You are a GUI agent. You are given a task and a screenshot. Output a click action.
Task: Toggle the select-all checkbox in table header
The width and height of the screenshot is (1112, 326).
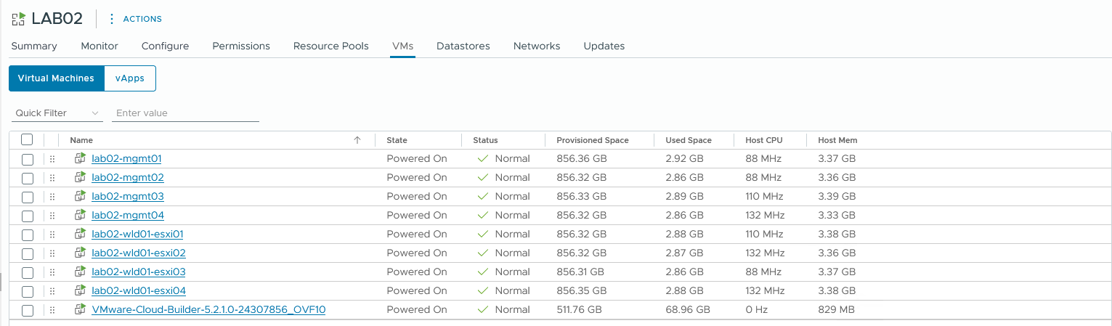pos(27,139)
